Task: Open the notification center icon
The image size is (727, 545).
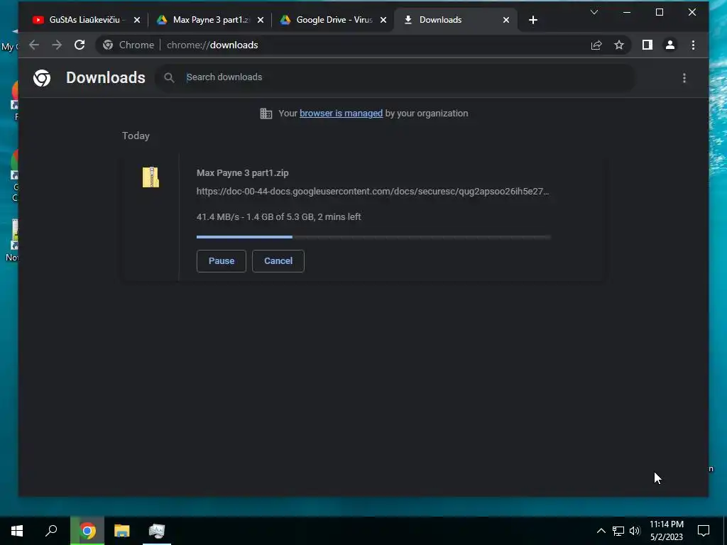Action: (704, 531)
